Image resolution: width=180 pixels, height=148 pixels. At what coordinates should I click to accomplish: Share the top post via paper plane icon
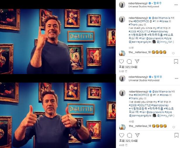pos(137,61)
